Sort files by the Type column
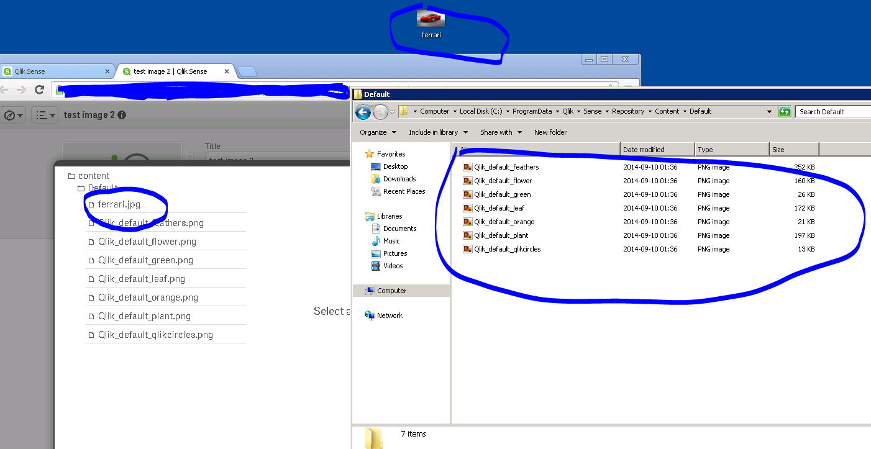871x449 pixels. pyautogui.click(x=732, y=150)
